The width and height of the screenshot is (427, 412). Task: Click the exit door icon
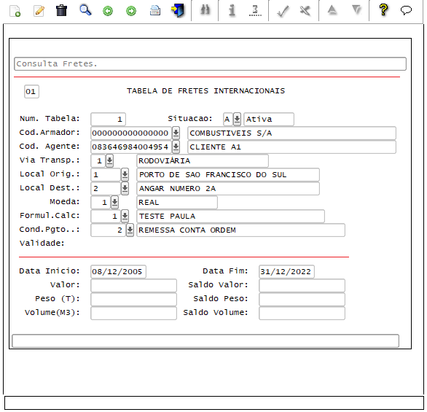(178, 11)
